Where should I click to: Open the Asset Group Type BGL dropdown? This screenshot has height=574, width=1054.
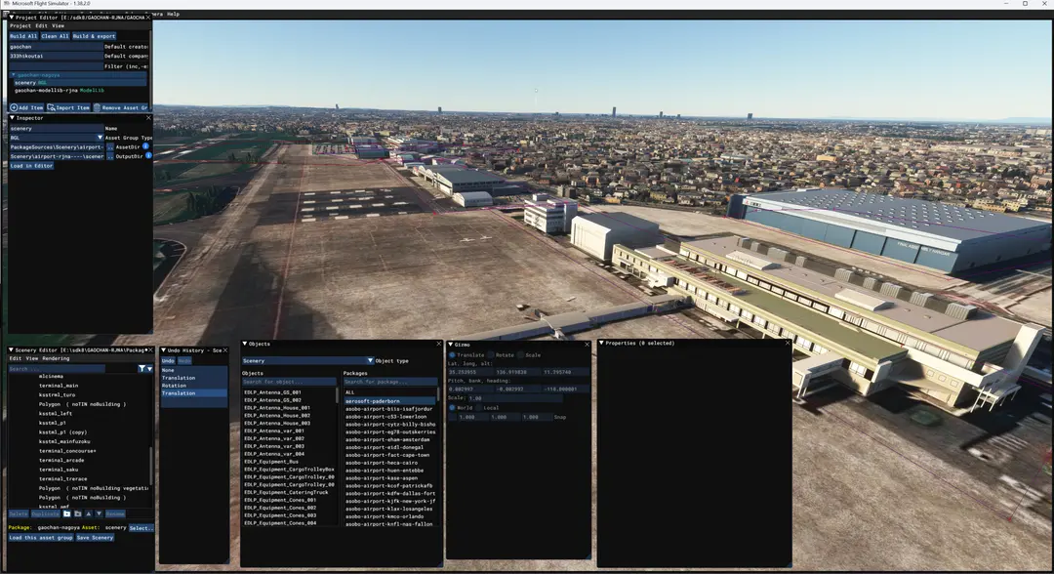point(56,137)
